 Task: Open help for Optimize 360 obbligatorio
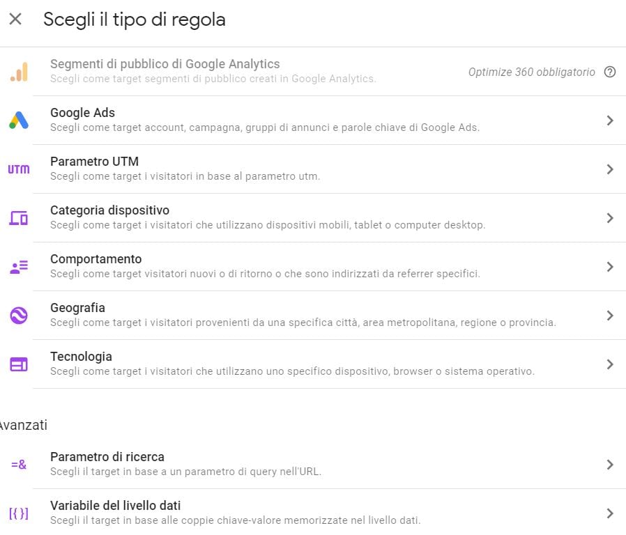coord(610,72)
